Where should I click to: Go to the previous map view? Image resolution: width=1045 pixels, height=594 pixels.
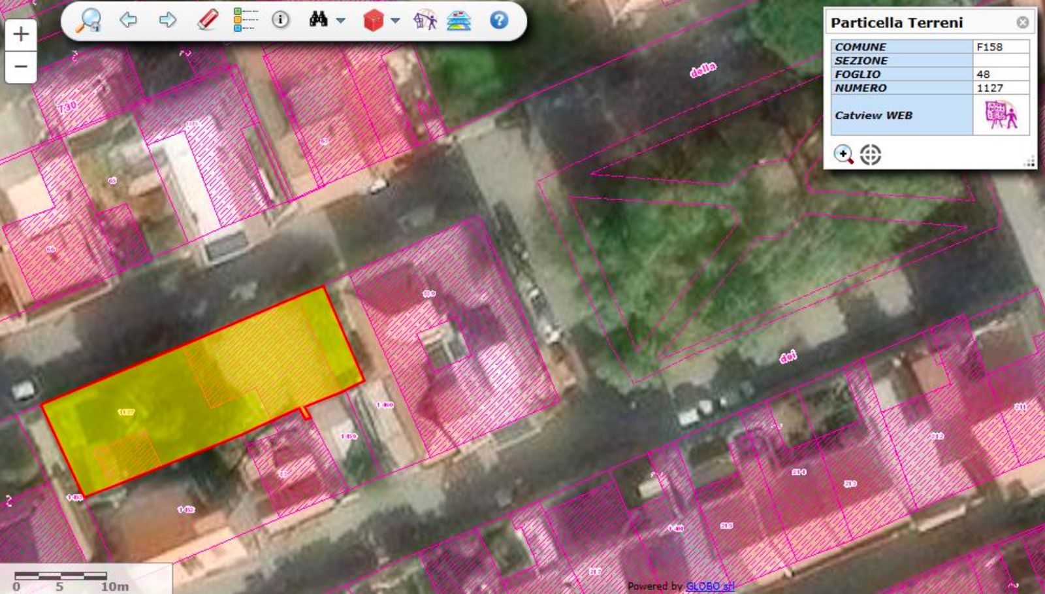(x=129, y=20)
